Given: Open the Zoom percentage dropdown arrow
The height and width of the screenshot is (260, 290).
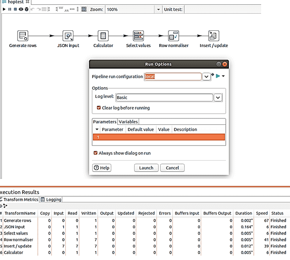Looking at the screenshot, I should tap(158, 9).
